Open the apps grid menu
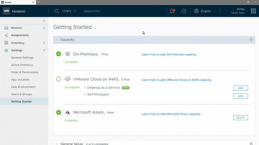Screen dimensions: 259x145 tap(253, 11)
